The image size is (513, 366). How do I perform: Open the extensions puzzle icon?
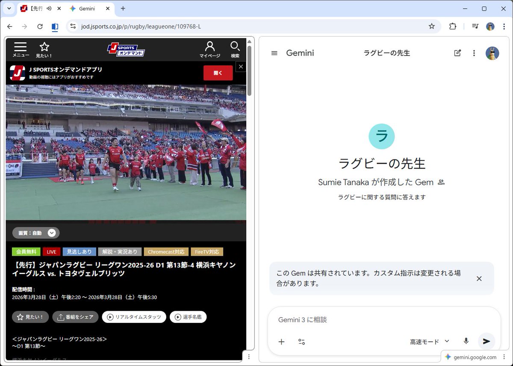tap(453, 27)
